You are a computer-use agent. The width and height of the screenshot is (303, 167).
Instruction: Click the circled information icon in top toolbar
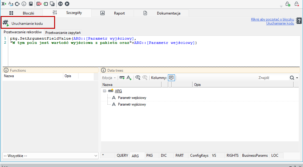coord(24,4)
